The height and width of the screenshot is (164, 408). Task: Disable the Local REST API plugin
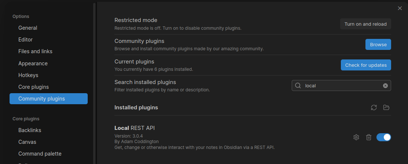pos(384,137)
